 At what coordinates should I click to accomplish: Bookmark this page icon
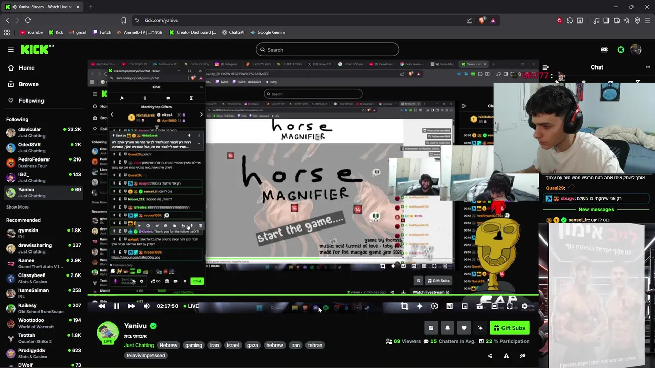pos(123,20)
